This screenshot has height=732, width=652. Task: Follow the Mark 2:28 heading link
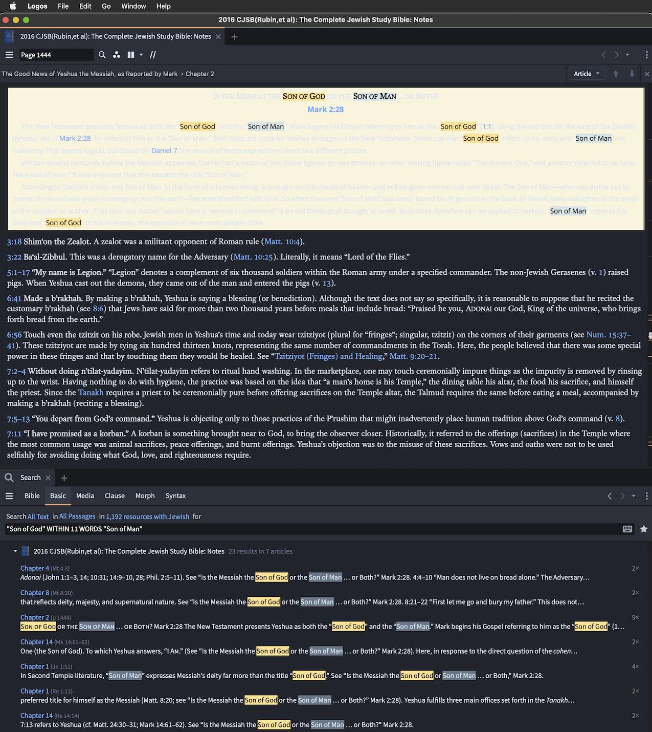pos(325,109)
